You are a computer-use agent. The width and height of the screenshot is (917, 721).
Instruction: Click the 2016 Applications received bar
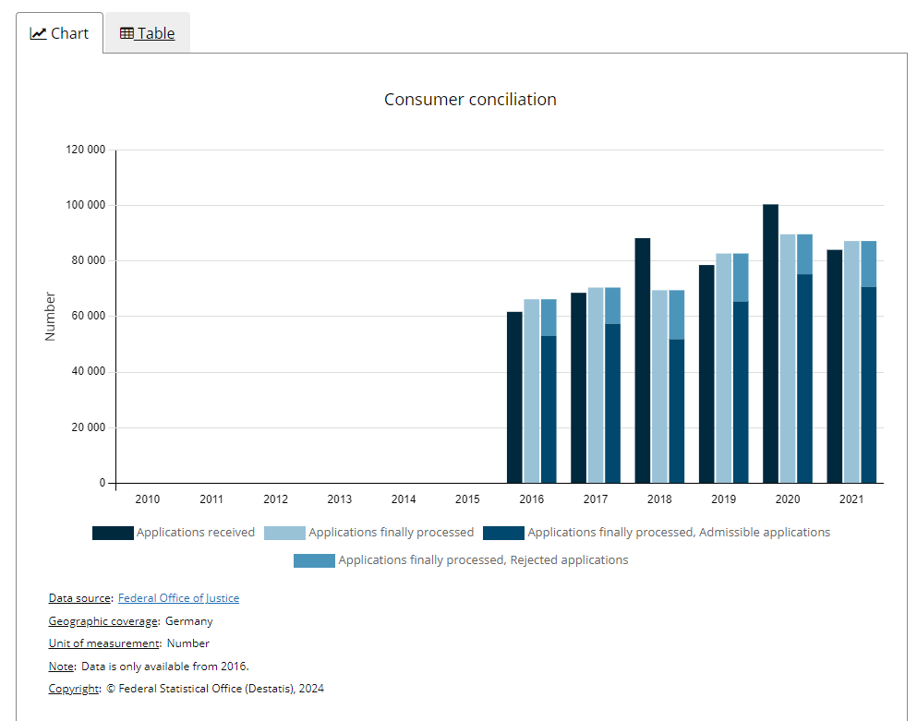pyautogui.click(x=514, y=398)
